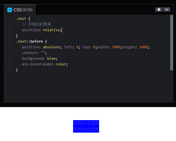Image resolution: width=176 pixels, height=141 pixels.
Task: Click the (SCSS) preprocessor label
Action: click(x=27, y=10)
